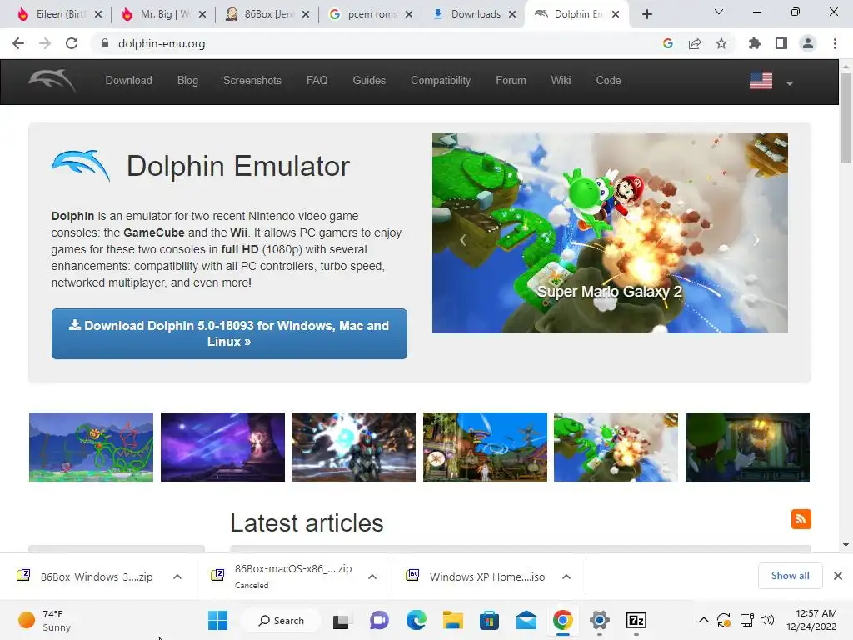Click the Dolphin logo in the site navbar

pyautogui.click(x=52, y=81)
